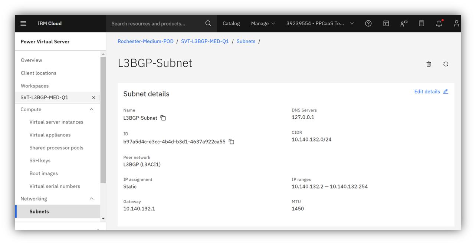The height and width of the screenshot is (245, 476).
Task: Delete the subnet using the trash icon
Action: pyautogui.click(x=429, y=64)
